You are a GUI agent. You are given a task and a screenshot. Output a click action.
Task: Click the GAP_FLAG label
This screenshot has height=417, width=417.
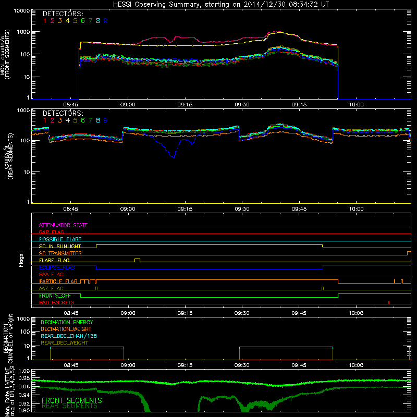pyautogui.click(x=51, y=232)
